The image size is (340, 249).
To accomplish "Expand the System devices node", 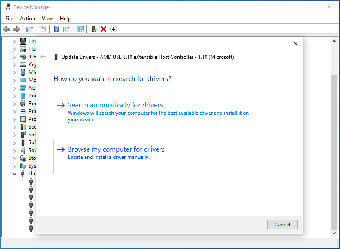I will [x=15, y=166].
